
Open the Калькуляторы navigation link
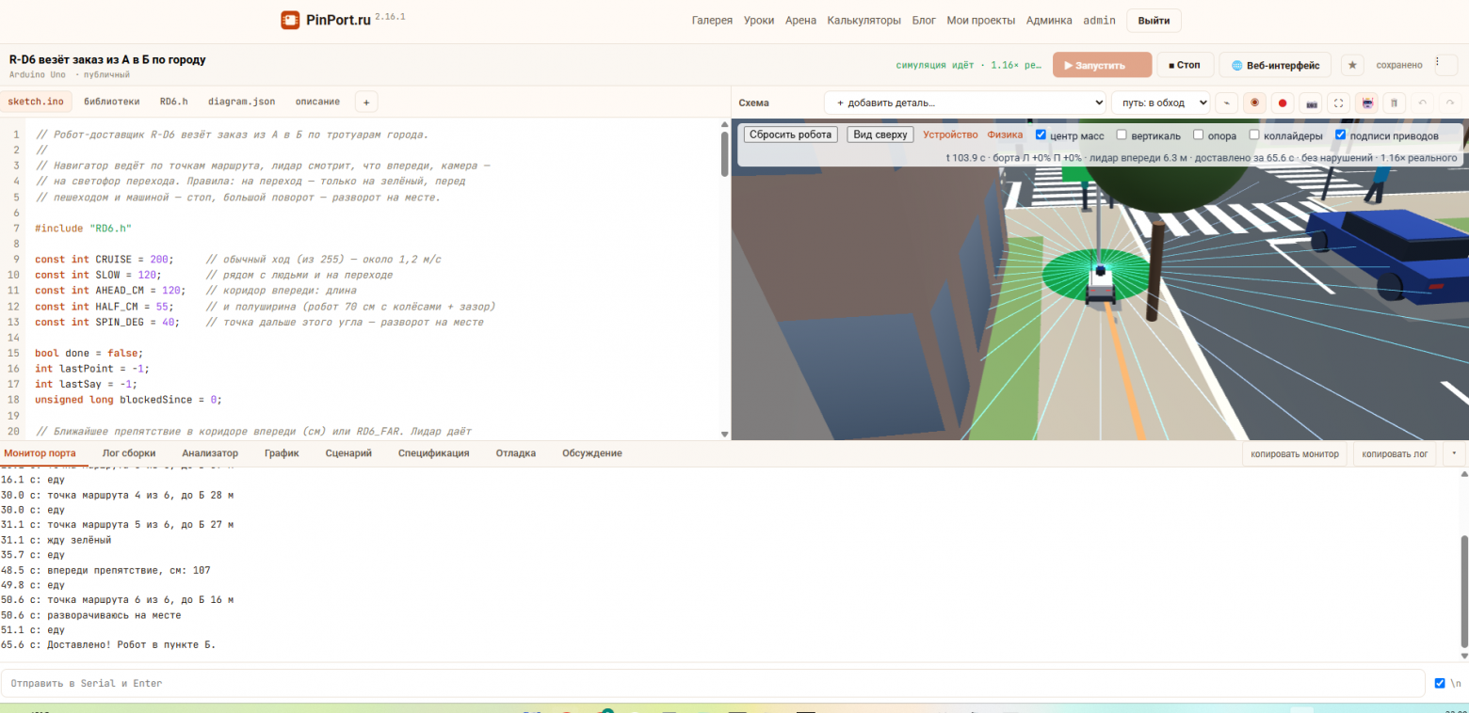click(864, 21)
